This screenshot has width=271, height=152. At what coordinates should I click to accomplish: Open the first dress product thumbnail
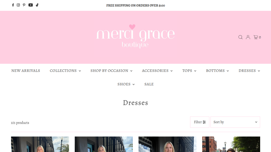40,144
